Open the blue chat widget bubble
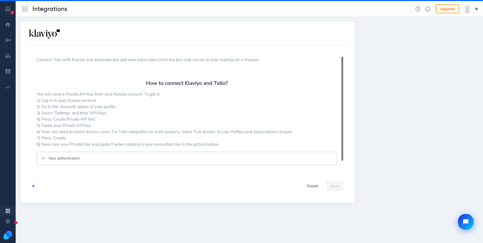 tap(466, 222)
